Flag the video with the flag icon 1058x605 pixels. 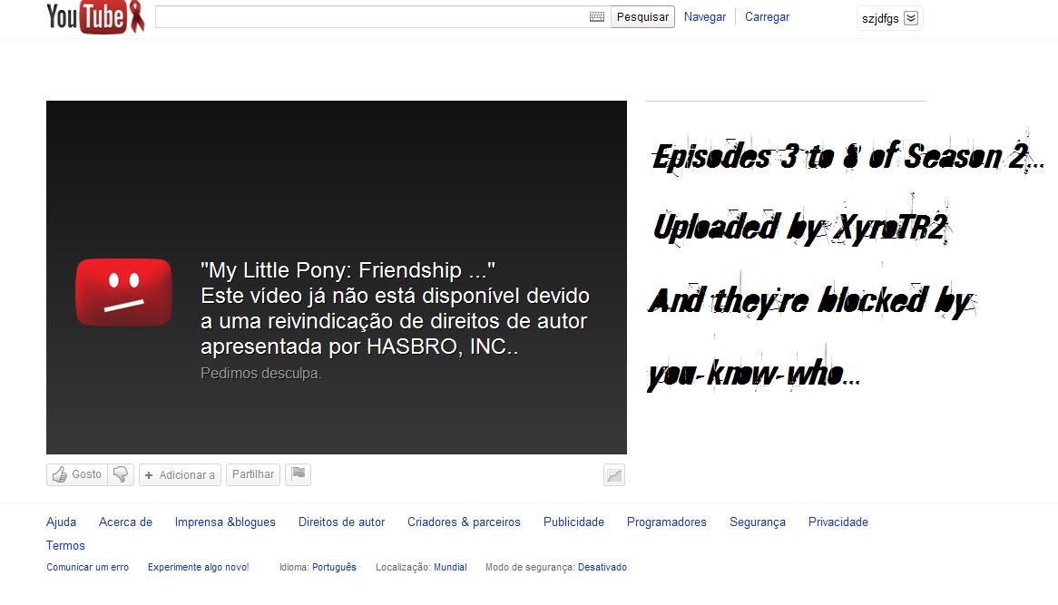pos(299,474)
